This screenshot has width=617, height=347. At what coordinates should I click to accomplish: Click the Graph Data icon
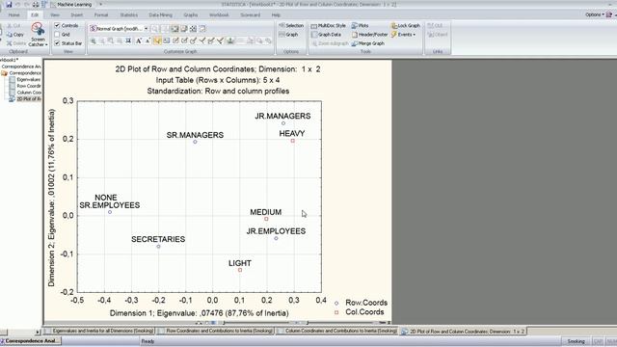pyautogui.click(x=314, y=35)
